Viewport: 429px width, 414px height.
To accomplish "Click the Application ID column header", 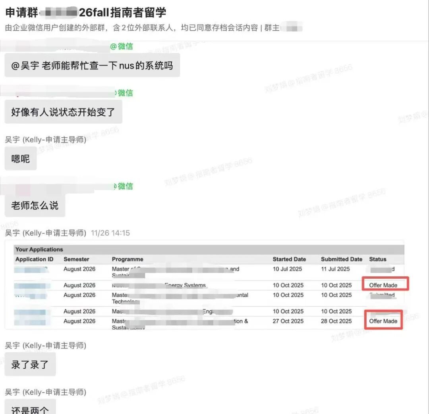I will click(x=34, y=259).
